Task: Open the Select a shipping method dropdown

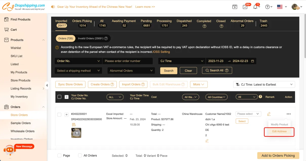Action: pyautogui.click(x=78, y=71)
